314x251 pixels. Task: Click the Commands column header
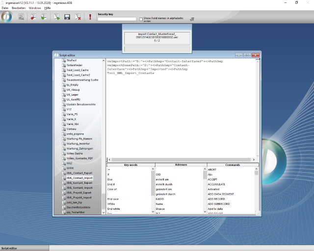[x=232, y=165]
